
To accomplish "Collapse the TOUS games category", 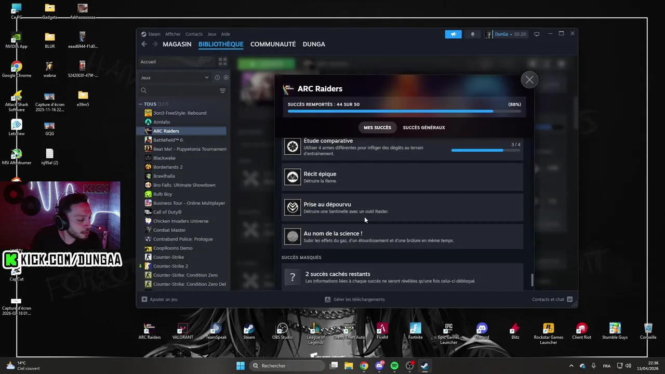I will coord(140,104).
